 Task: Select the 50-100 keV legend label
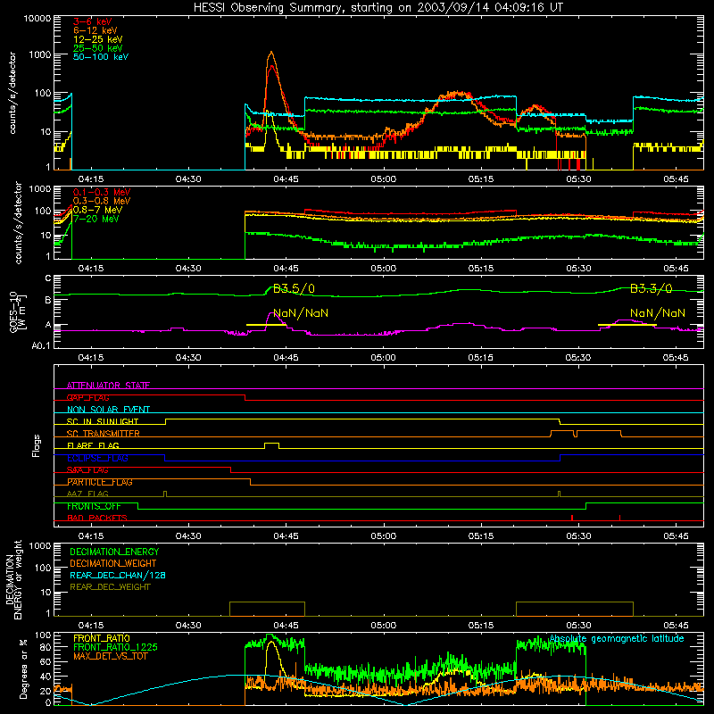101,57
